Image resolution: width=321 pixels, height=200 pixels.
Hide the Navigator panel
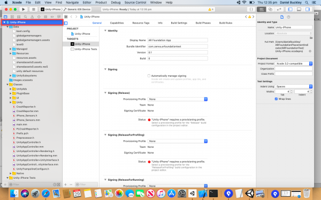(290, 9)
